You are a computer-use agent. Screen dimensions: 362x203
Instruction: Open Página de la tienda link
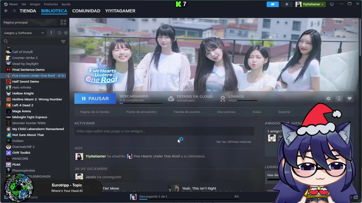tap(94, 112)
